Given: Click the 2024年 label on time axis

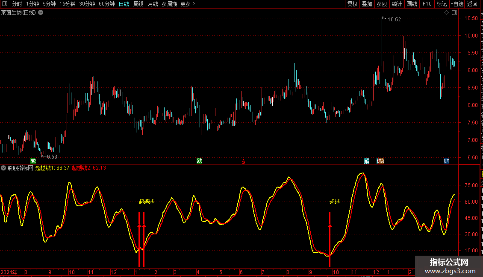Looking at the screenshot, I should pos(9,272).
